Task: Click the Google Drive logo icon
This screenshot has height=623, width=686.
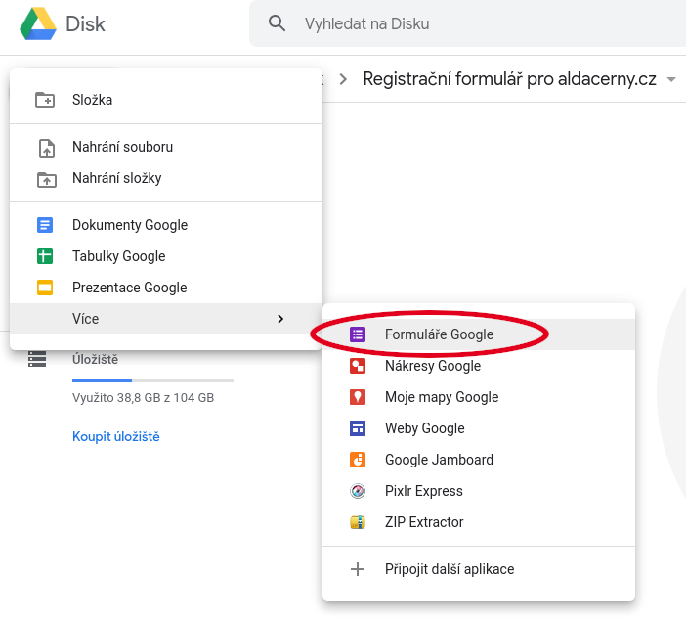Action: (38, 23)
